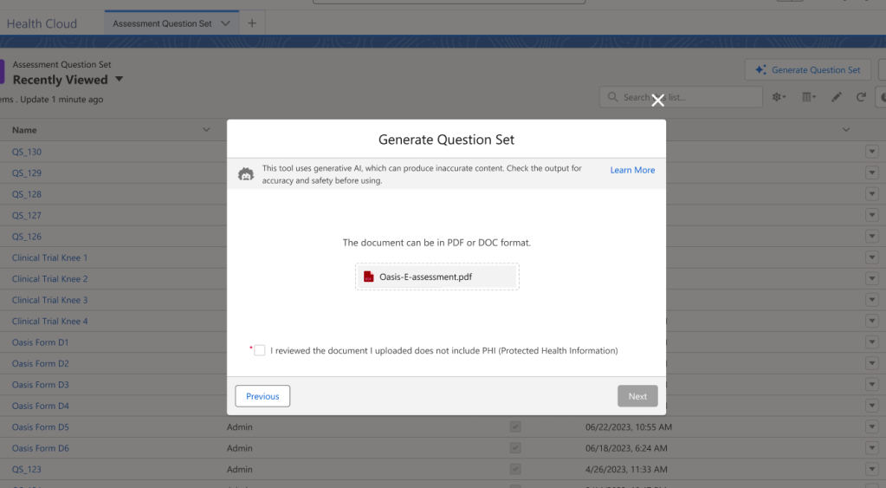
Task: Refresh the list with the reload icon
Action: (861, 97)
